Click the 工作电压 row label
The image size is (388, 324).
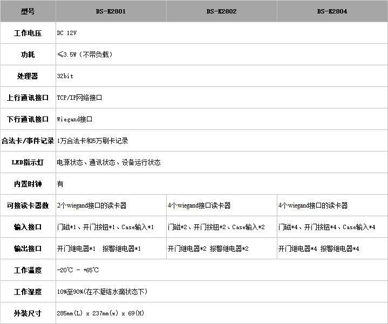pyautogui.click(x=28, y=33)
